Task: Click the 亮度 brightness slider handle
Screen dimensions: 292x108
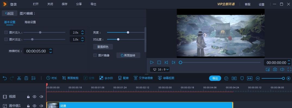Action: 128,32
